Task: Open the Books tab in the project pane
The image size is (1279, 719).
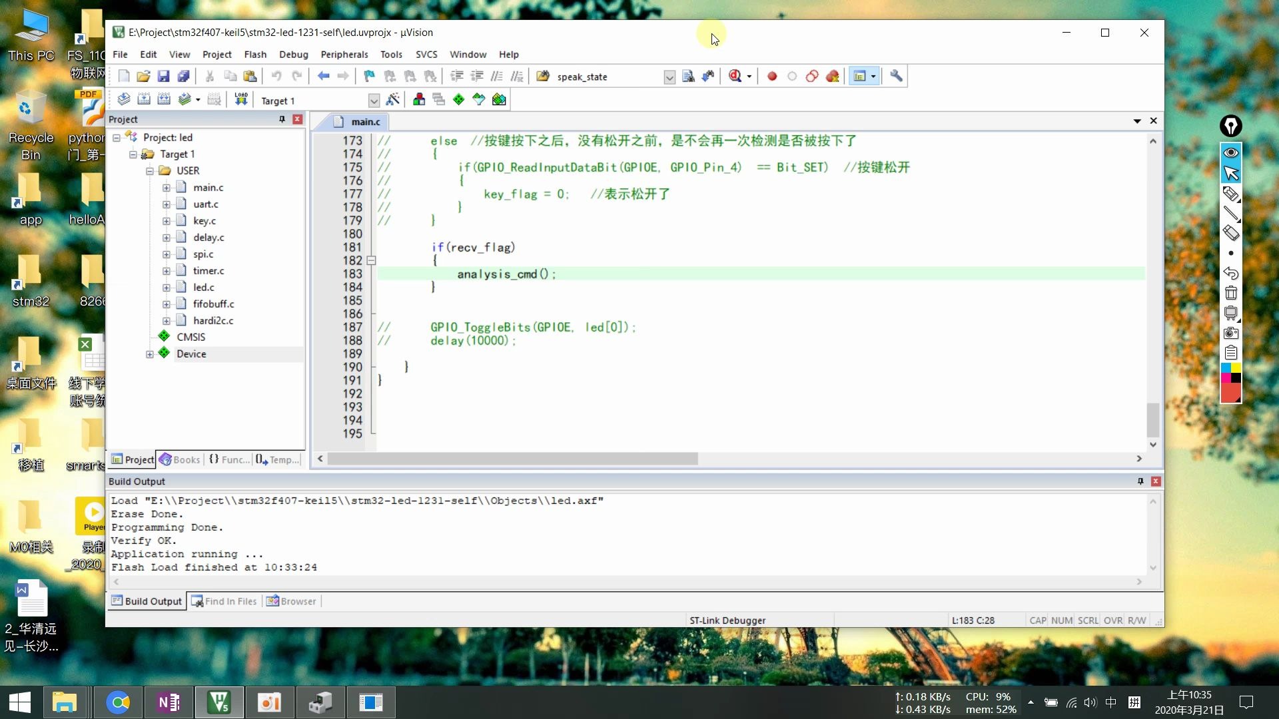Action: point(180,459)
